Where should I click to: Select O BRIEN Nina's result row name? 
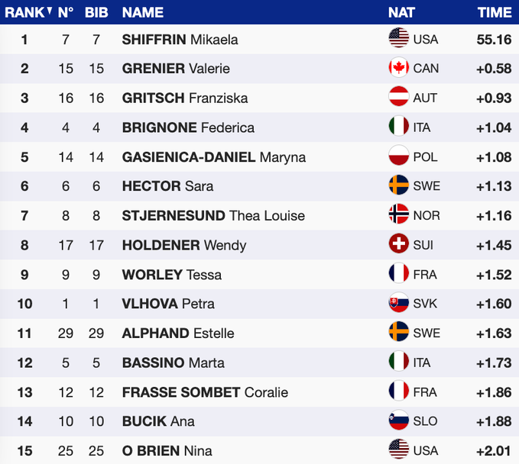[167, 451]
